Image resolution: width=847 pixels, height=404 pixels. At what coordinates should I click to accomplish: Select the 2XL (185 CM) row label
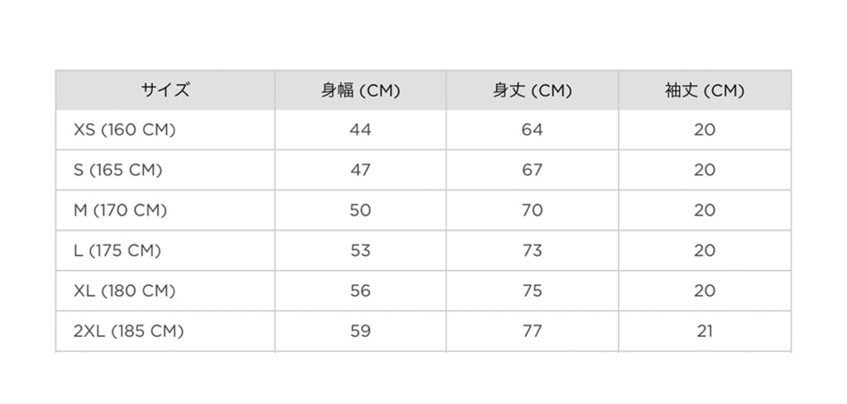(128, 331)
